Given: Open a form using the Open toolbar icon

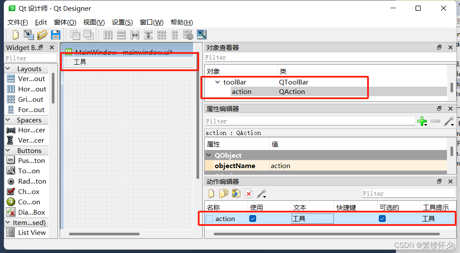Looking at the screenshot, I should [41, 35].
